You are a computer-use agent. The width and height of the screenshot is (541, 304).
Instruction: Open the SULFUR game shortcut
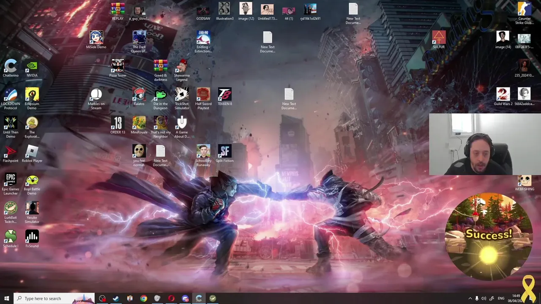tap(439, 40)
